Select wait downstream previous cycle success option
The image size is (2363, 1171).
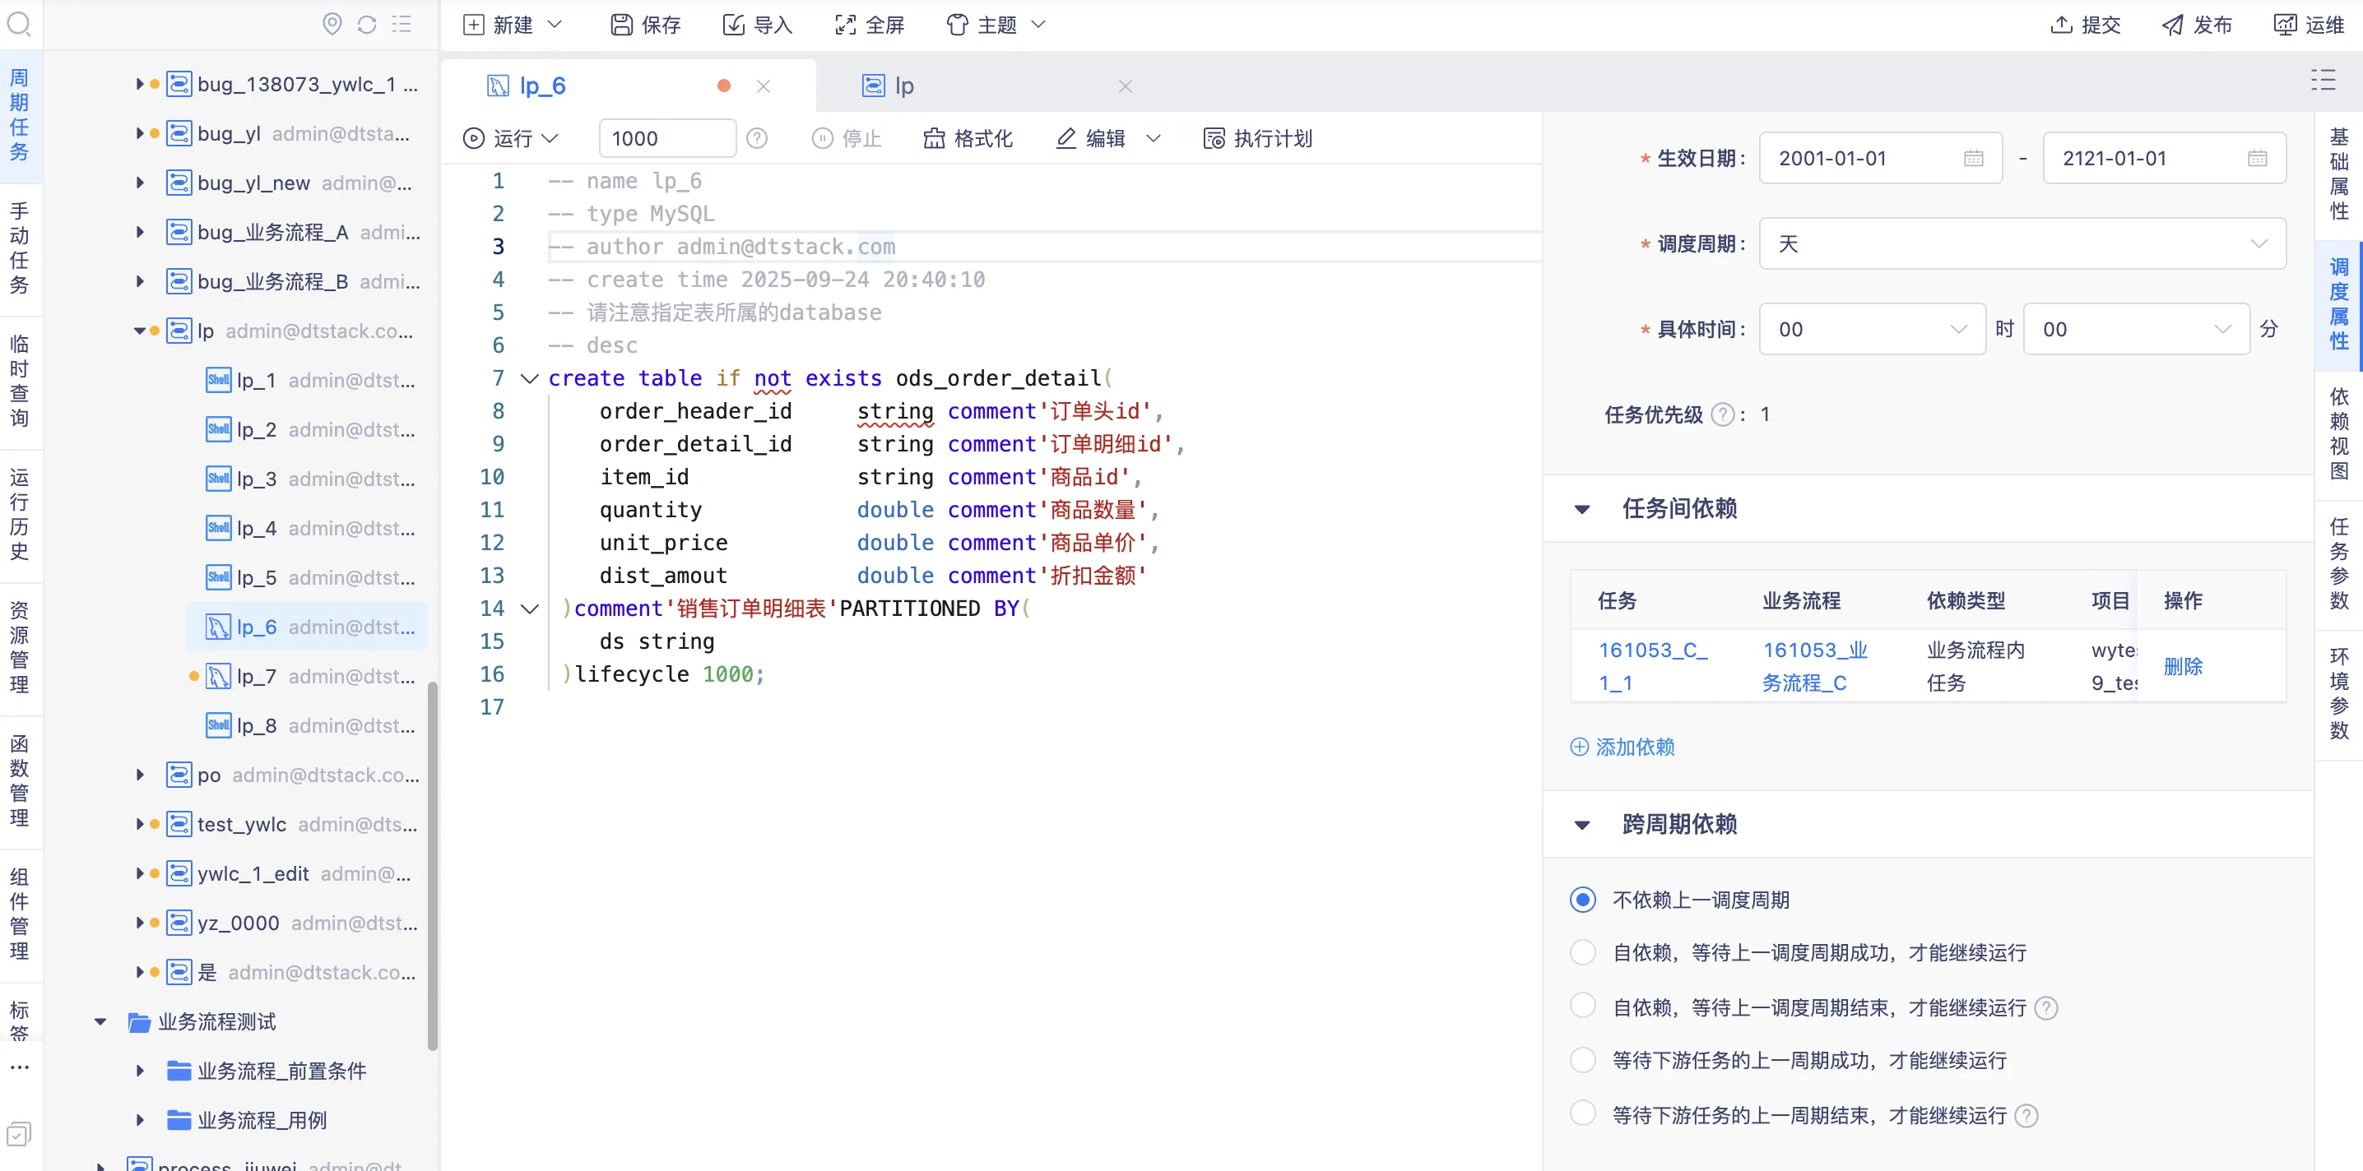point(1582,1060)
